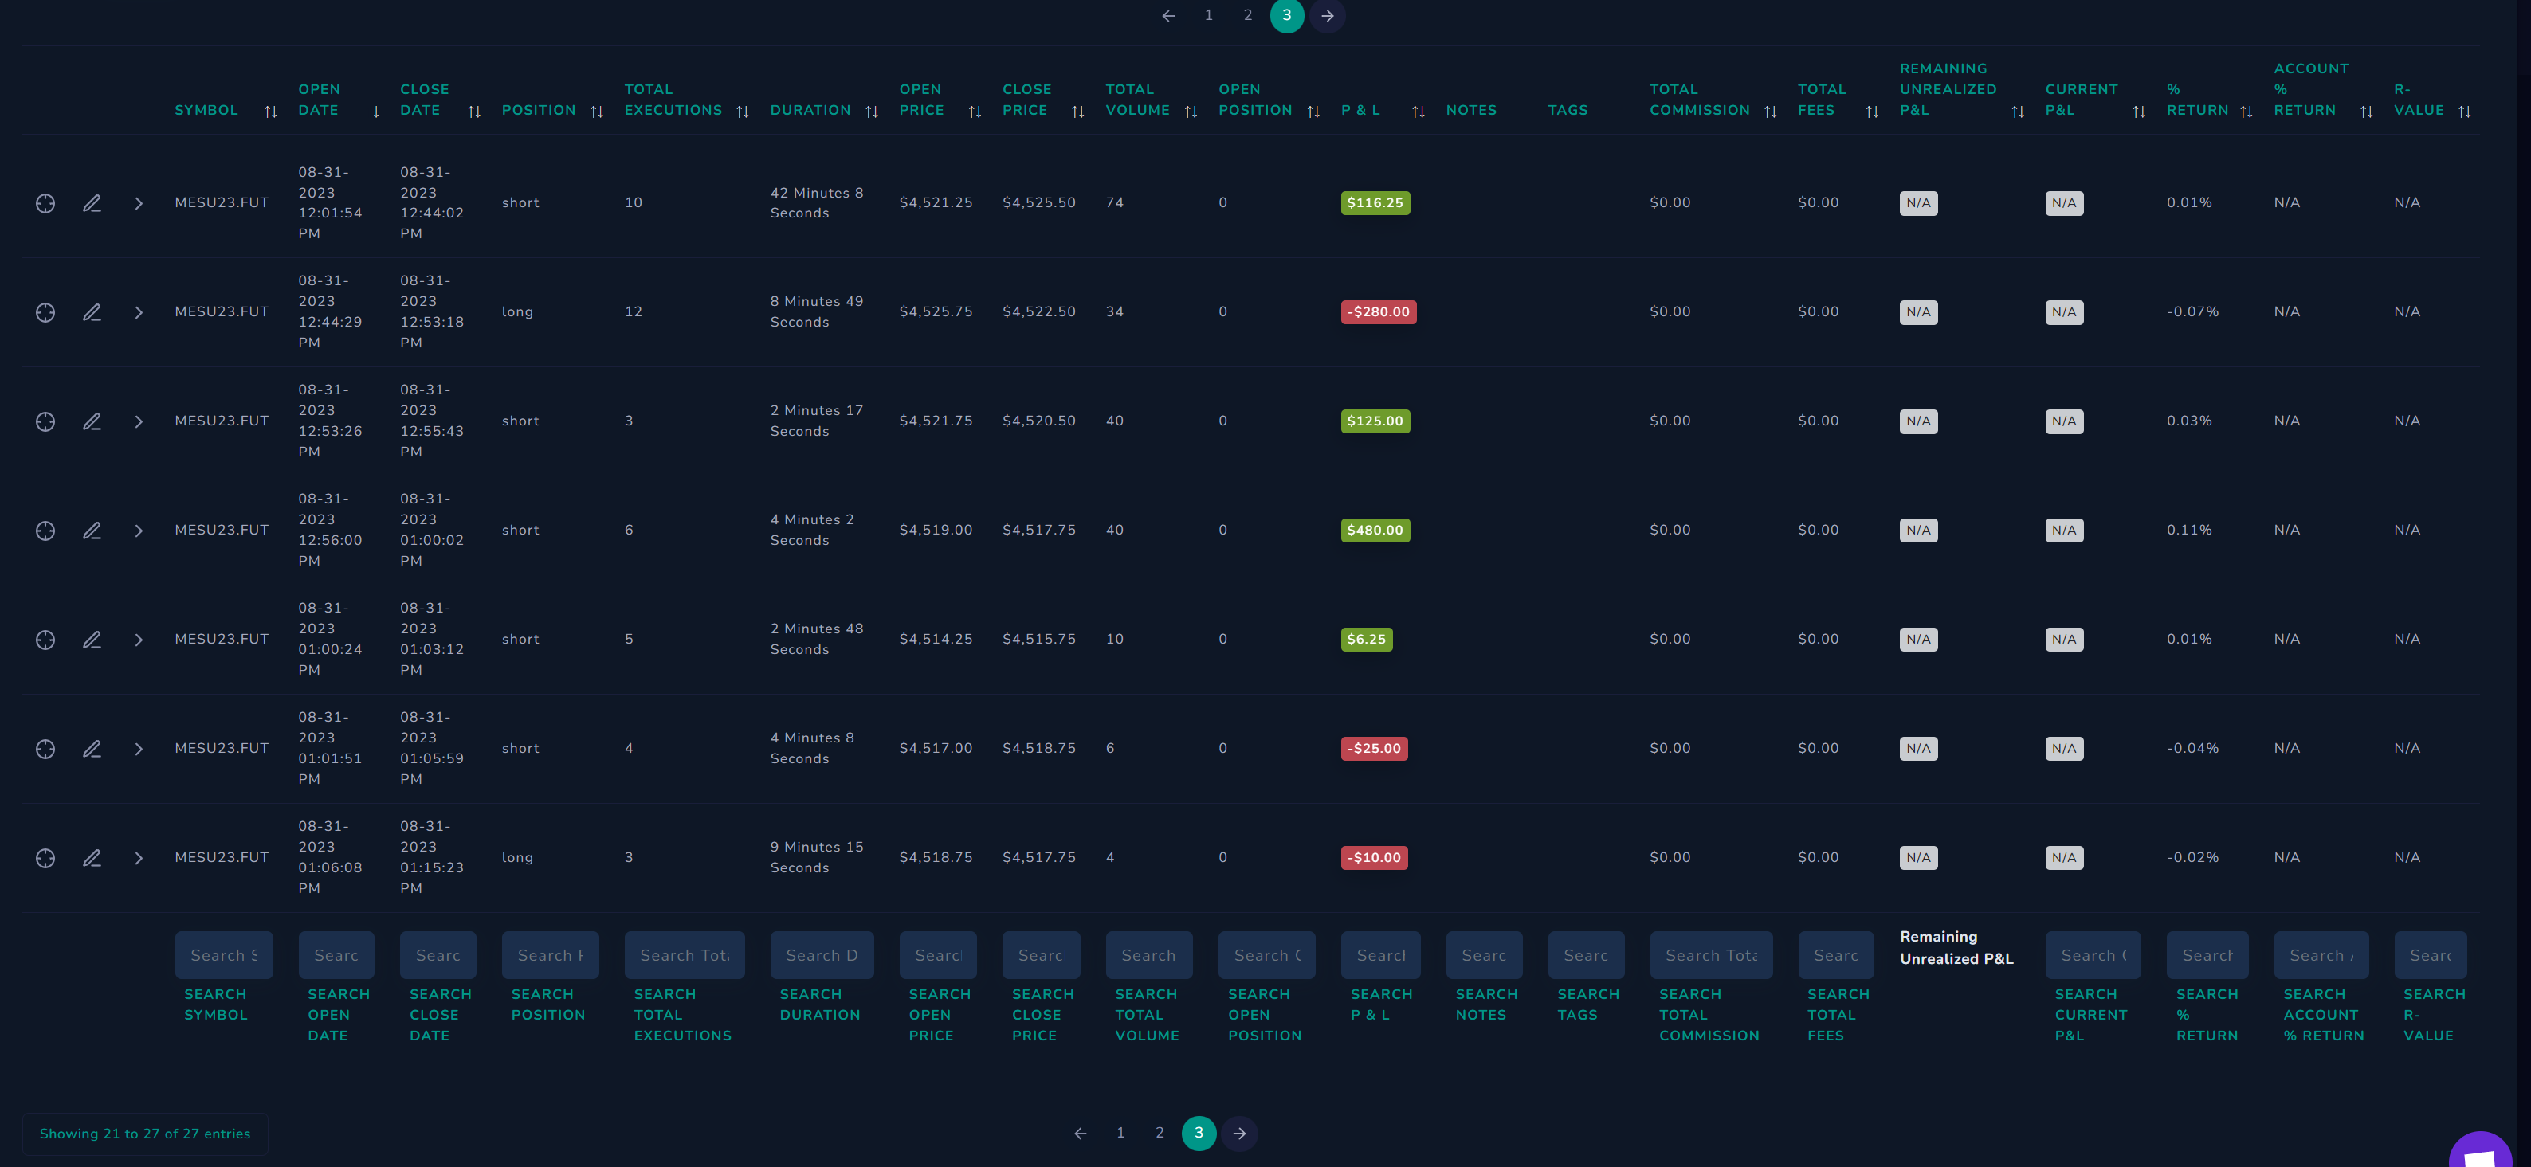The height and width of the screenshot is (1167, 2531).
Task: Edit the trade opened at 12:56:00 PM
Action: click(x=92, y=531)
